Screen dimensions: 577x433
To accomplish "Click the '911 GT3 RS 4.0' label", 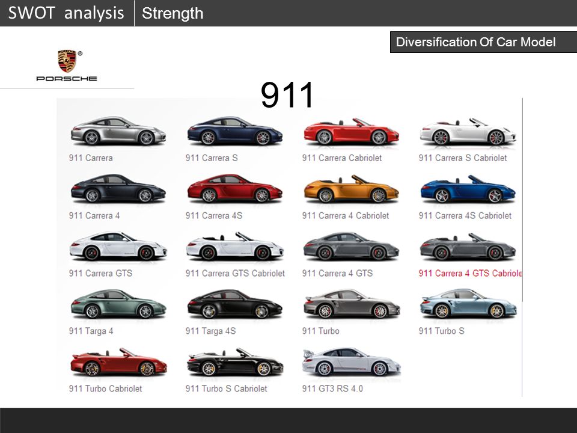I will 332,389.
